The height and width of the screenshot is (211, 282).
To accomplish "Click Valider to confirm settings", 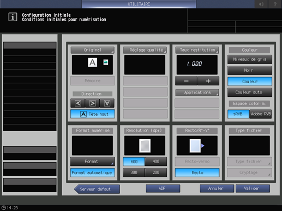I will pos(253,189).
